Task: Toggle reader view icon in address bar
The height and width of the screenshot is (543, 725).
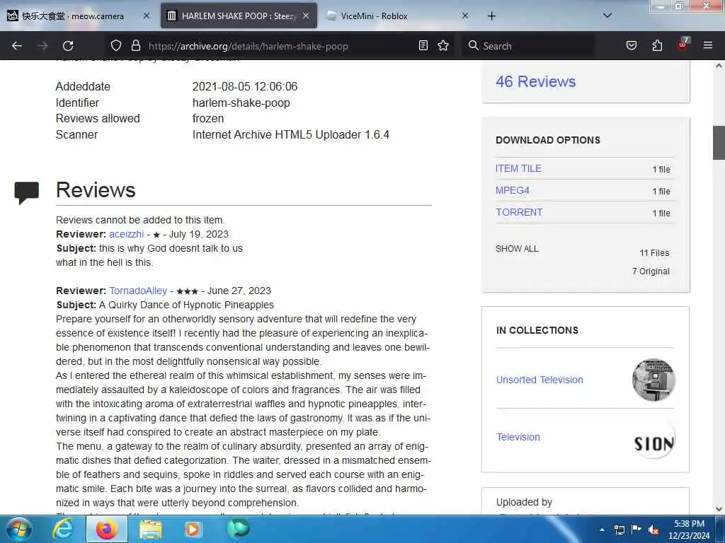Action: coord(423,45)
